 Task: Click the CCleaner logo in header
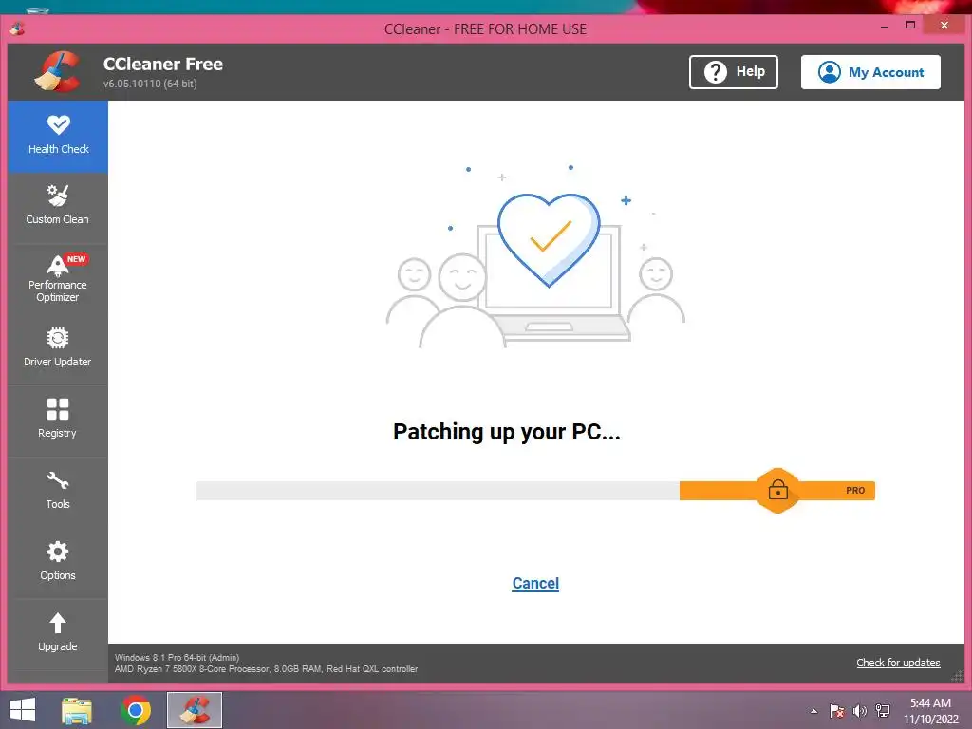(58, 72)
